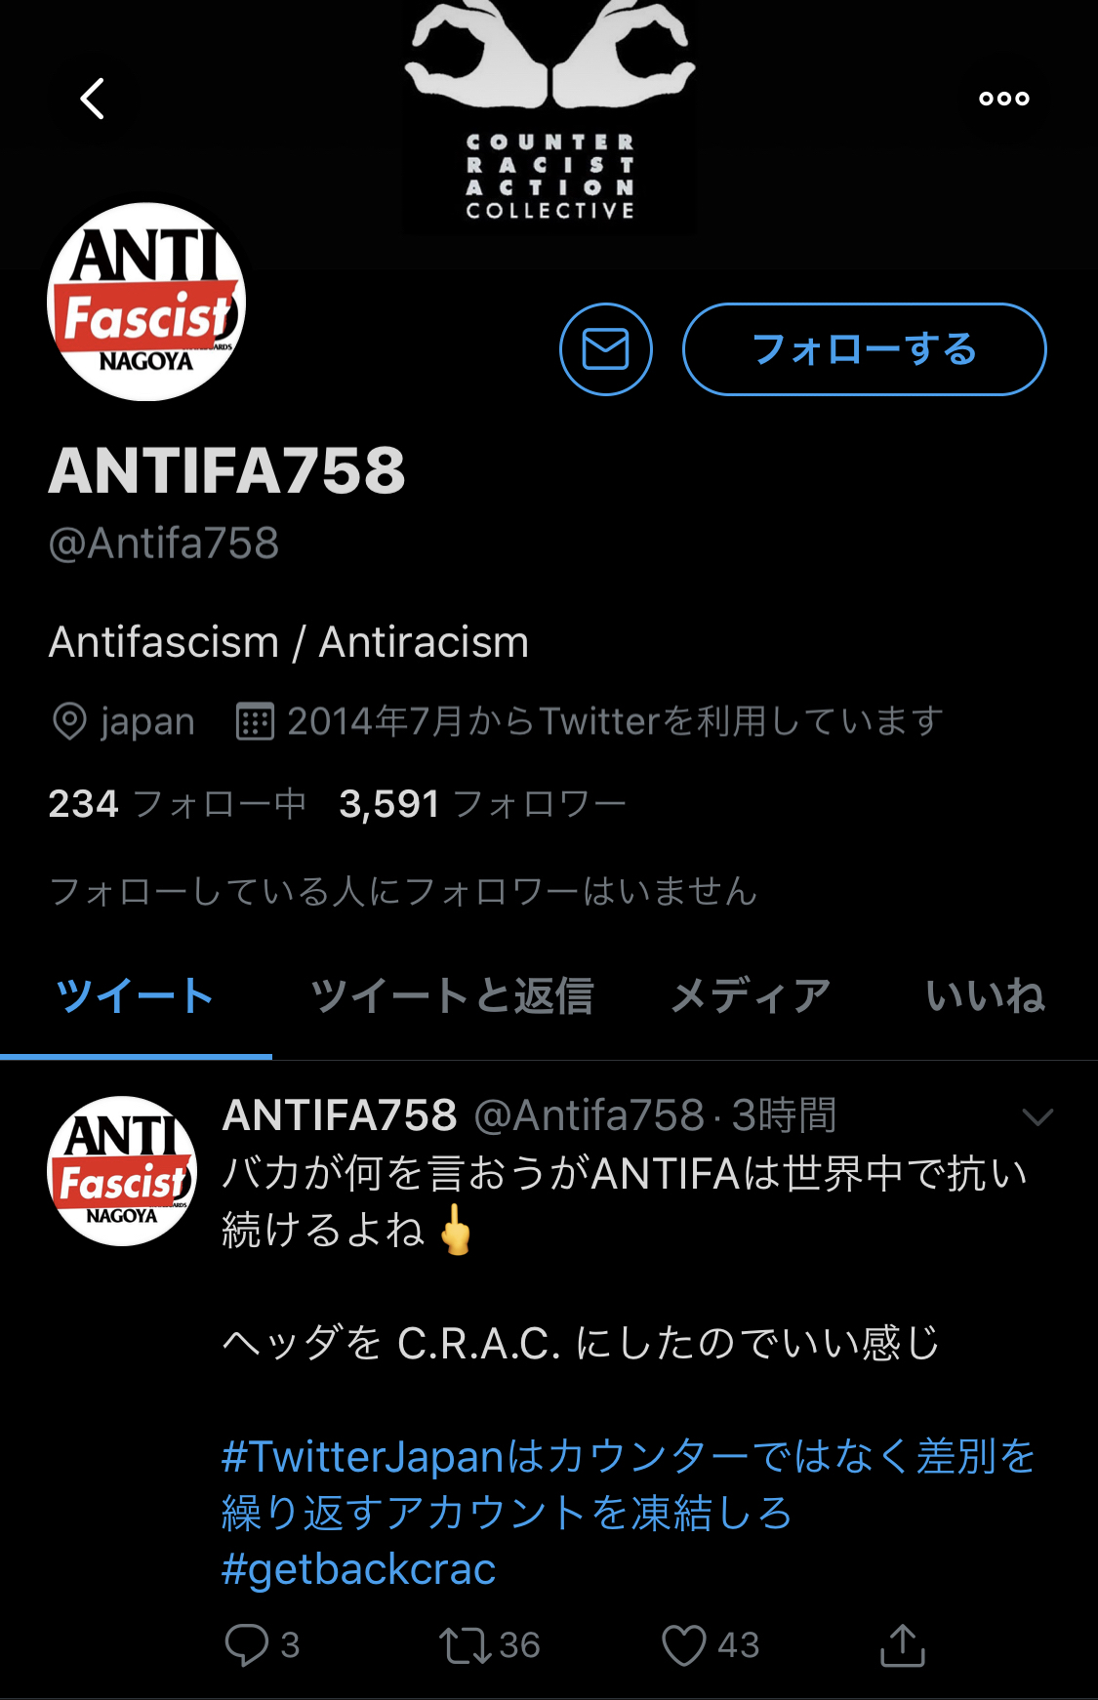Switch to the ツイートと返信 tab

click(452, 996)
